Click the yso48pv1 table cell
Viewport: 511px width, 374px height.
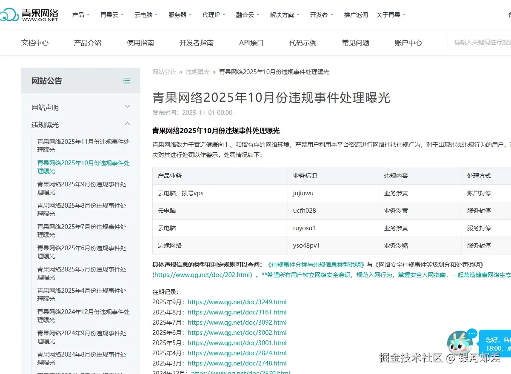333,246
